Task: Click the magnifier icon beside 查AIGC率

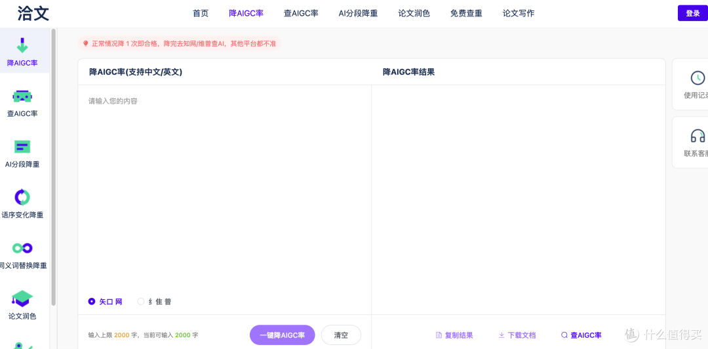Action: [564, 335]
